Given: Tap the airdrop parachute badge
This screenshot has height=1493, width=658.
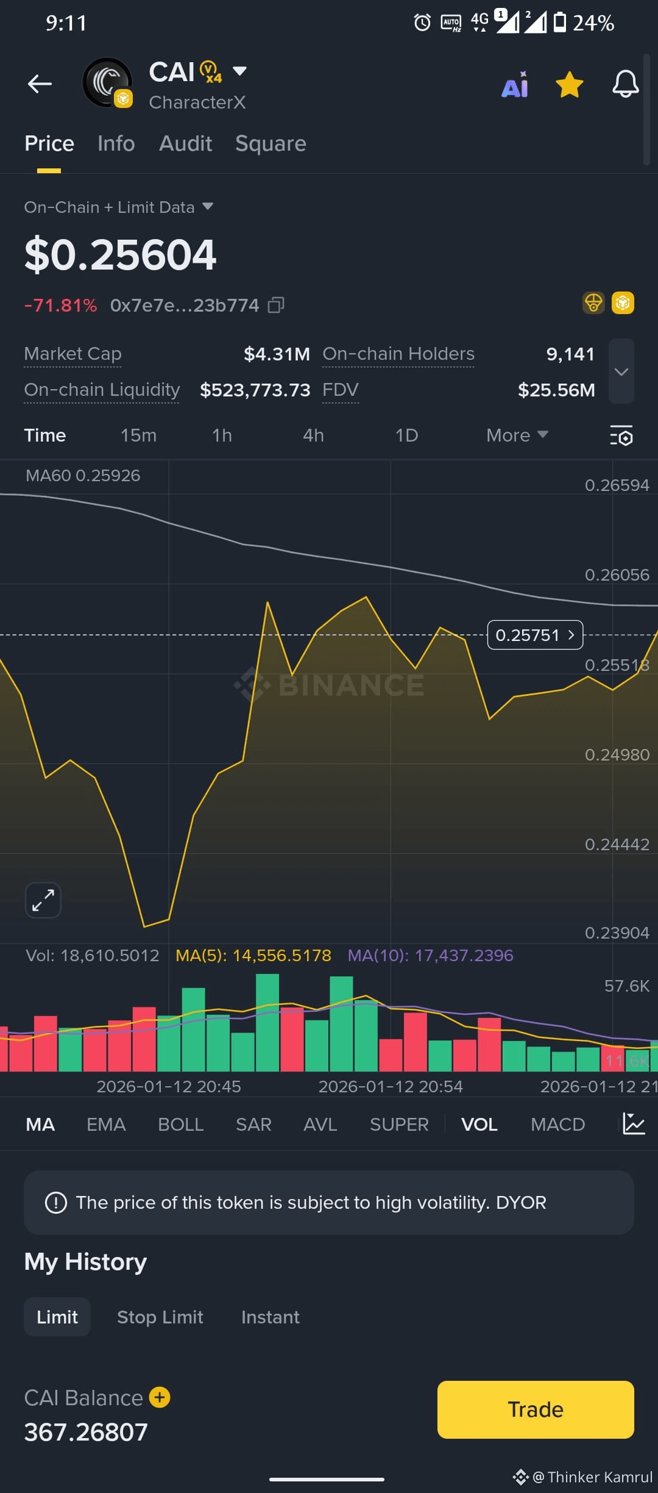Looking at the screenshot, I should pos(593,303).
